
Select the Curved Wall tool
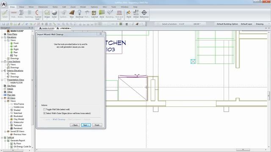(x=38, y=14)
